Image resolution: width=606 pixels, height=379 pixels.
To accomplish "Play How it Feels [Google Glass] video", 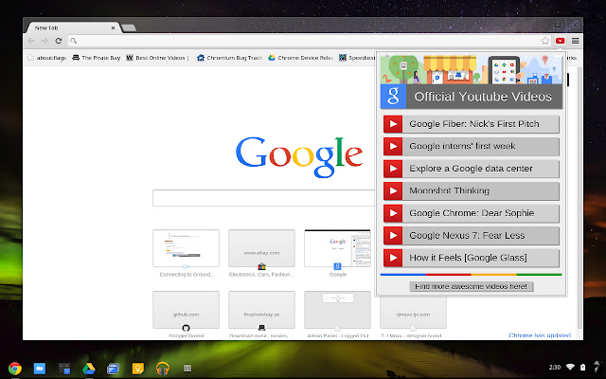I will pos(472,258).
